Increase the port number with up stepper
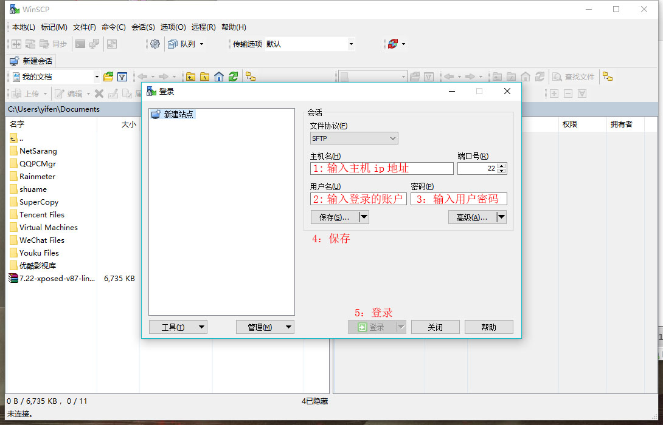Image resolution: width=663 pixels, height=425 pixels. (x=501, y=166)
